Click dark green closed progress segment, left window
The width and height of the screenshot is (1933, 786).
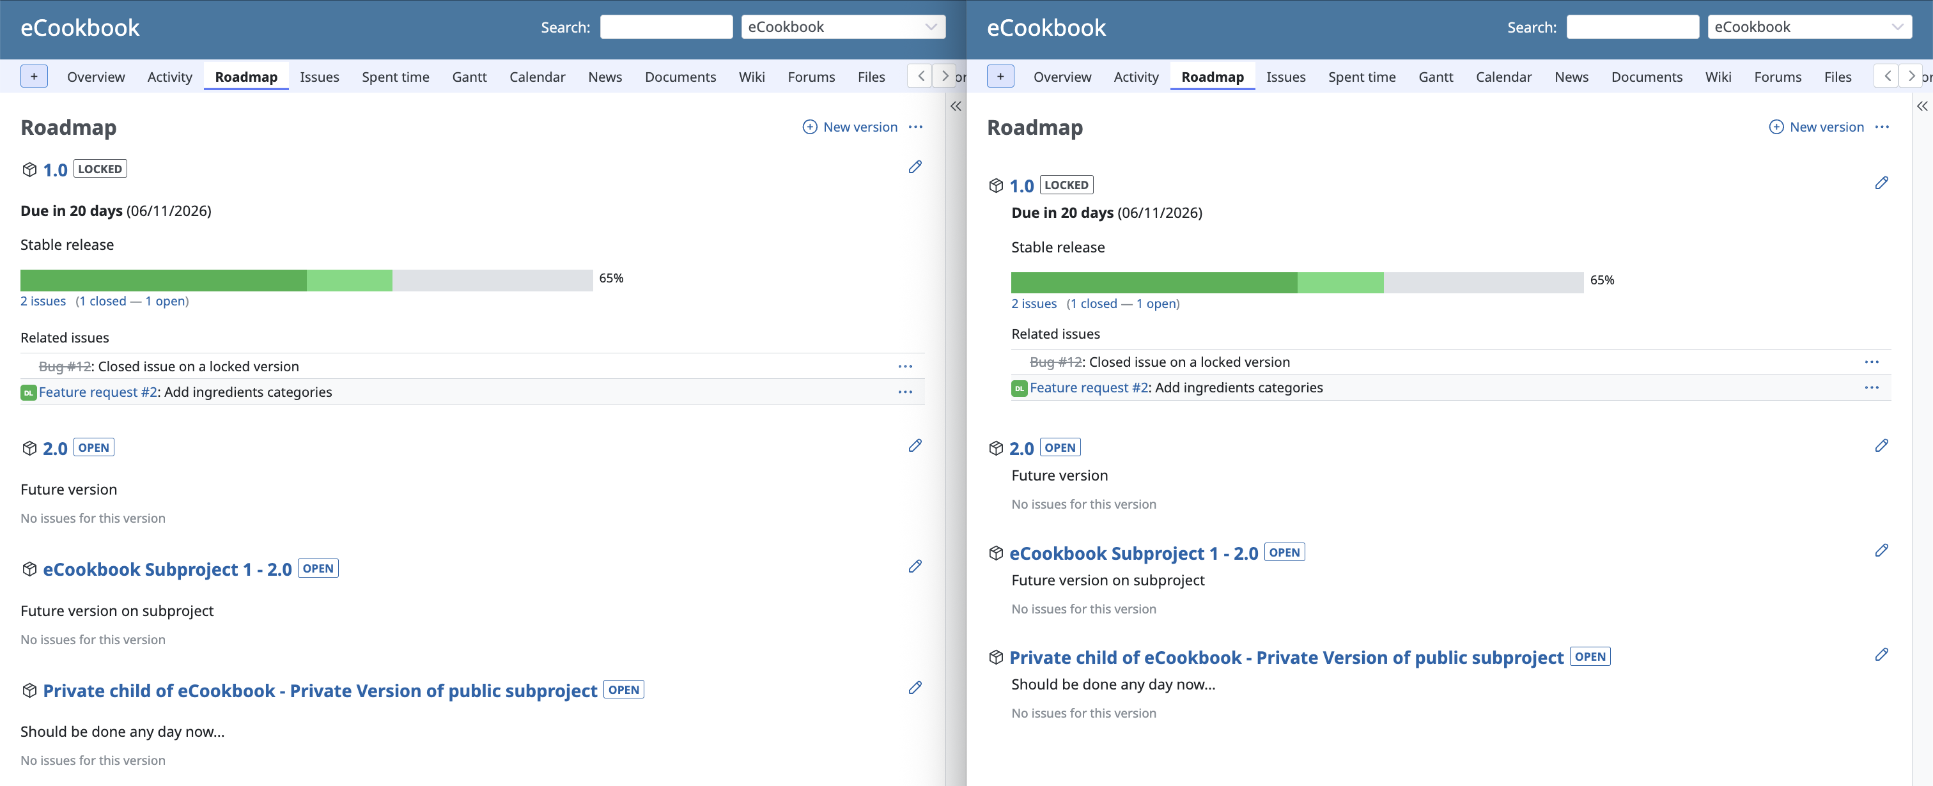coord(164,281)
